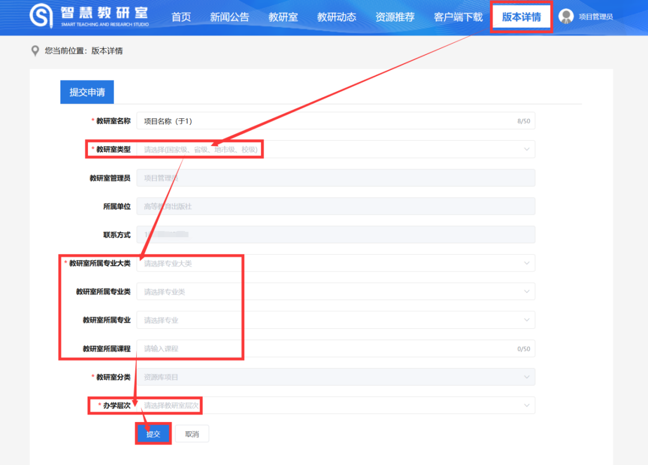The height and width of the screenshot is (465, 648).
Task: Visit the 资源推荐 section
Action: (395, 16)
